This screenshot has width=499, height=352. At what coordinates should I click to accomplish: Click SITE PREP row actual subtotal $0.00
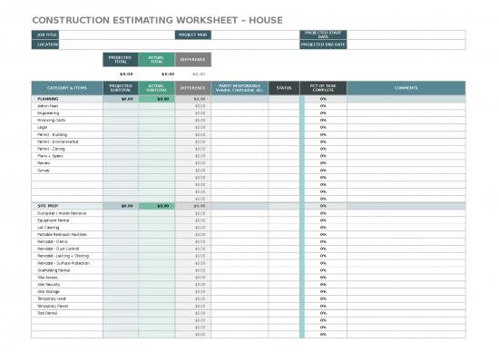[156, 206]
